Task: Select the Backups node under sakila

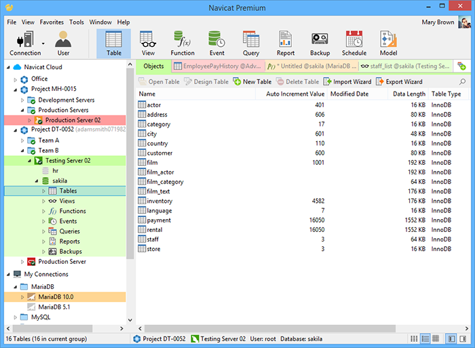Action: coord(71,252)
